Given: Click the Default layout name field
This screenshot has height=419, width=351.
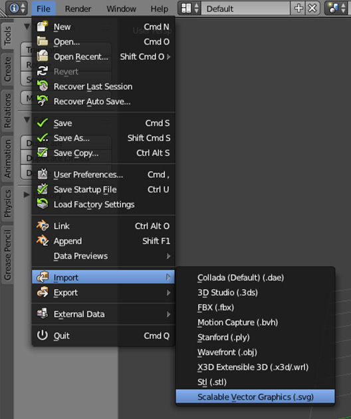Looking at the screenshot, I should pos(246,9).
